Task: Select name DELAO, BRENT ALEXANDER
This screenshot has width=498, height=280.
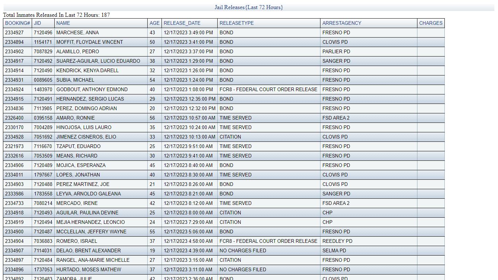Action: point(89,250)
